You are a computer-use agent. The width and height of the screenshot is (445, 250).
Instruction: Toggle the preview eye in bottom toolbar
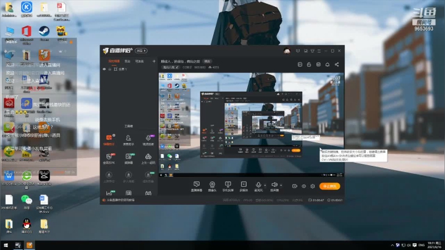(x=303, y=186)
